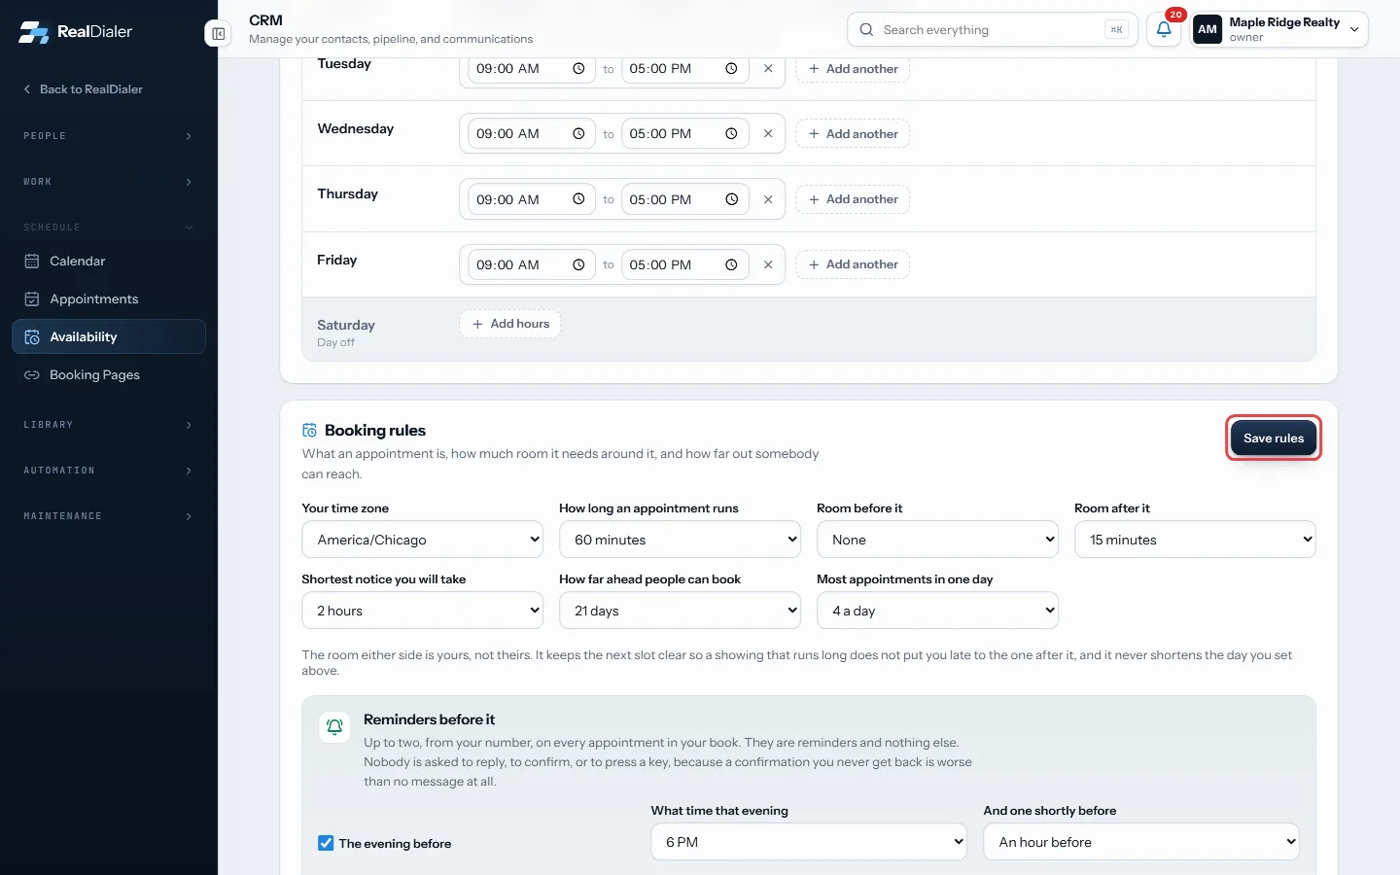Expand the Automation sidebar section
Image resolution: width=1400 pixels, height=875 pixels.
pos(109,471)
